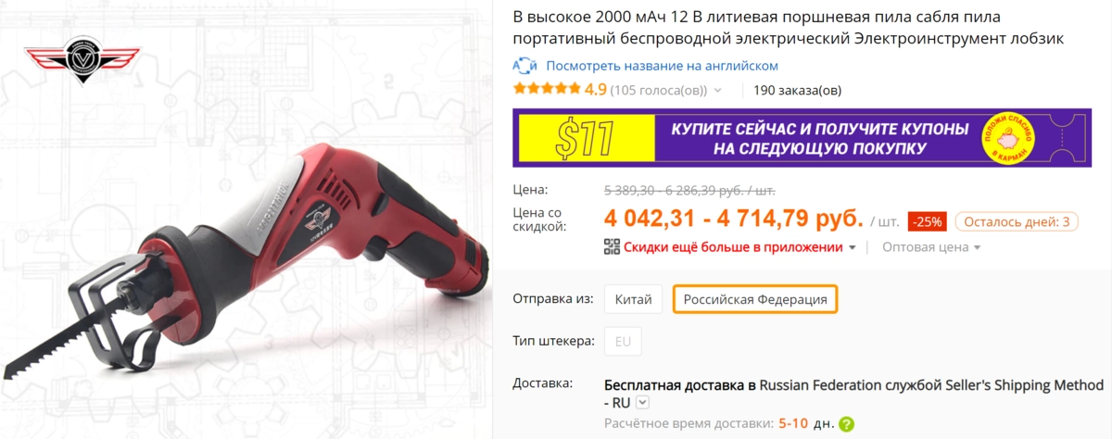Select Российская Федерация as the shipping origin
1112x439 pixels.
(x=755, y=299)
